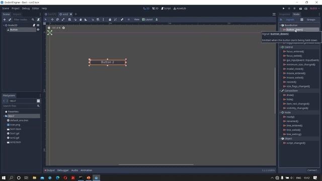Open the snapping options three-dots menu
322x181 pixels.
103,20
